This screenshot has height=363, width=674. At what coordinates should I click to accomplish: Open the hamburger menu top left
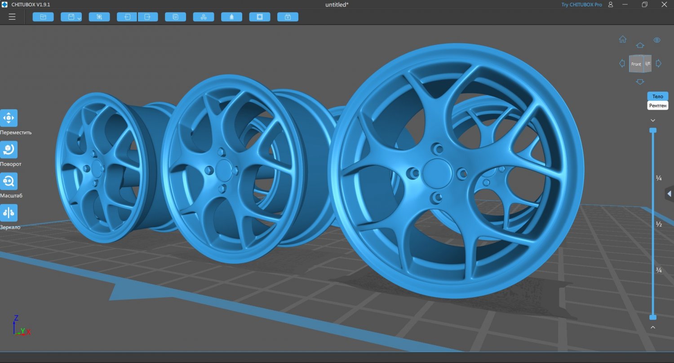pos(12,17)
